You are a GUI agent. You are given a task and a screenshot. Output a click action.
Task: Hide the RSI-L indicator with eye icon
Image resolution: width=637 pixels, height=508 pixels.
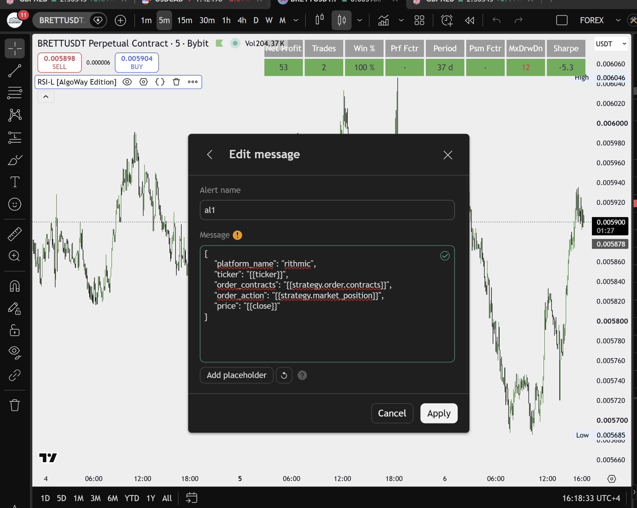127,82
